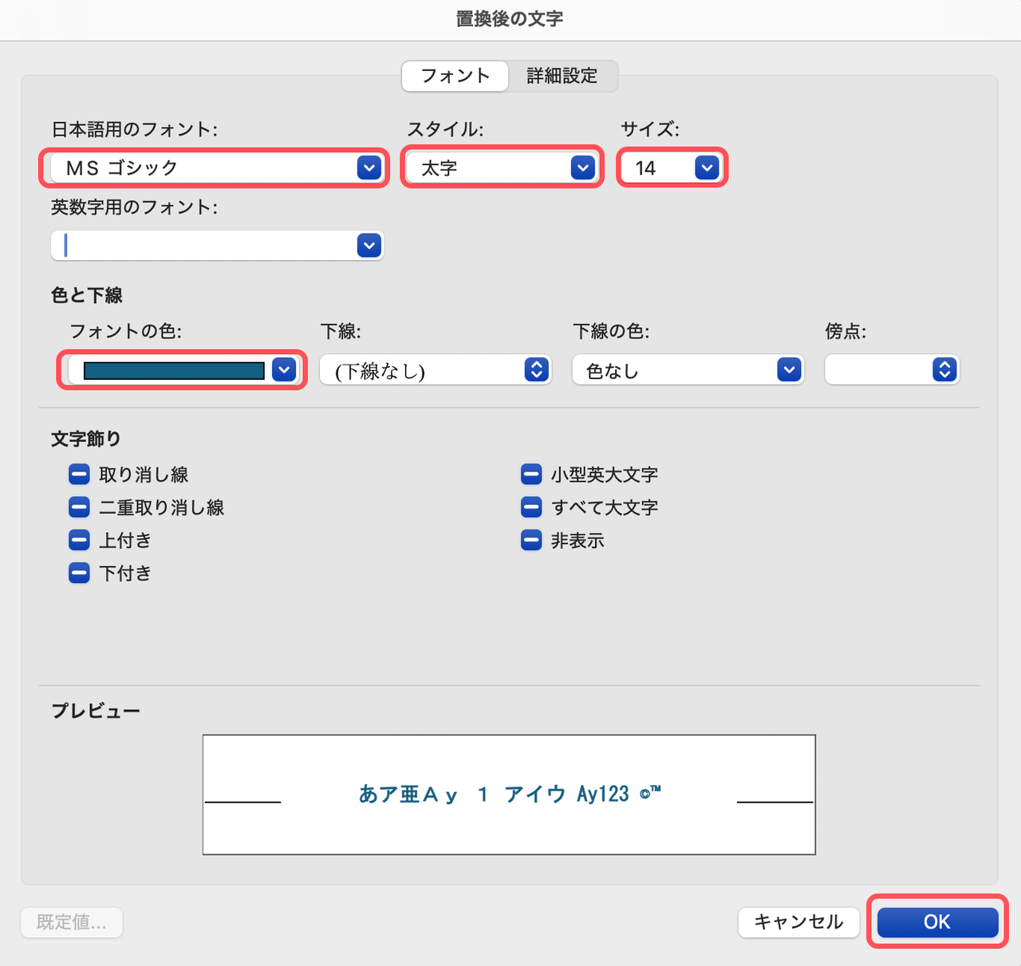Open the サイズ dropdown showing 14

(x=706, y=168)
